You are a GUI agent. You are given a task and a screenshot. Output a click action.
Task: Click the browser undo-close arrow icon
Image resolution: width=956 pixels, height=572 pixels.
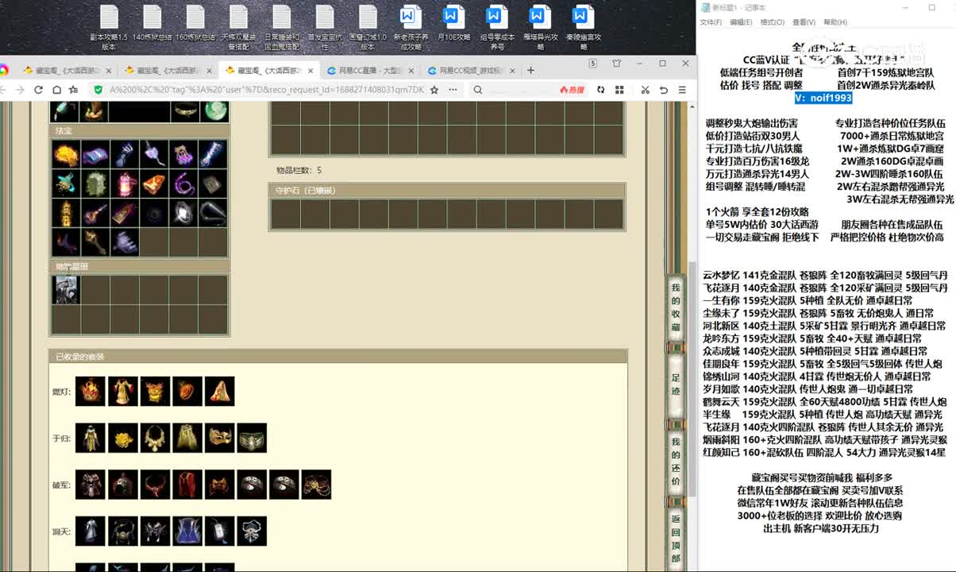[x=664, y=90]
